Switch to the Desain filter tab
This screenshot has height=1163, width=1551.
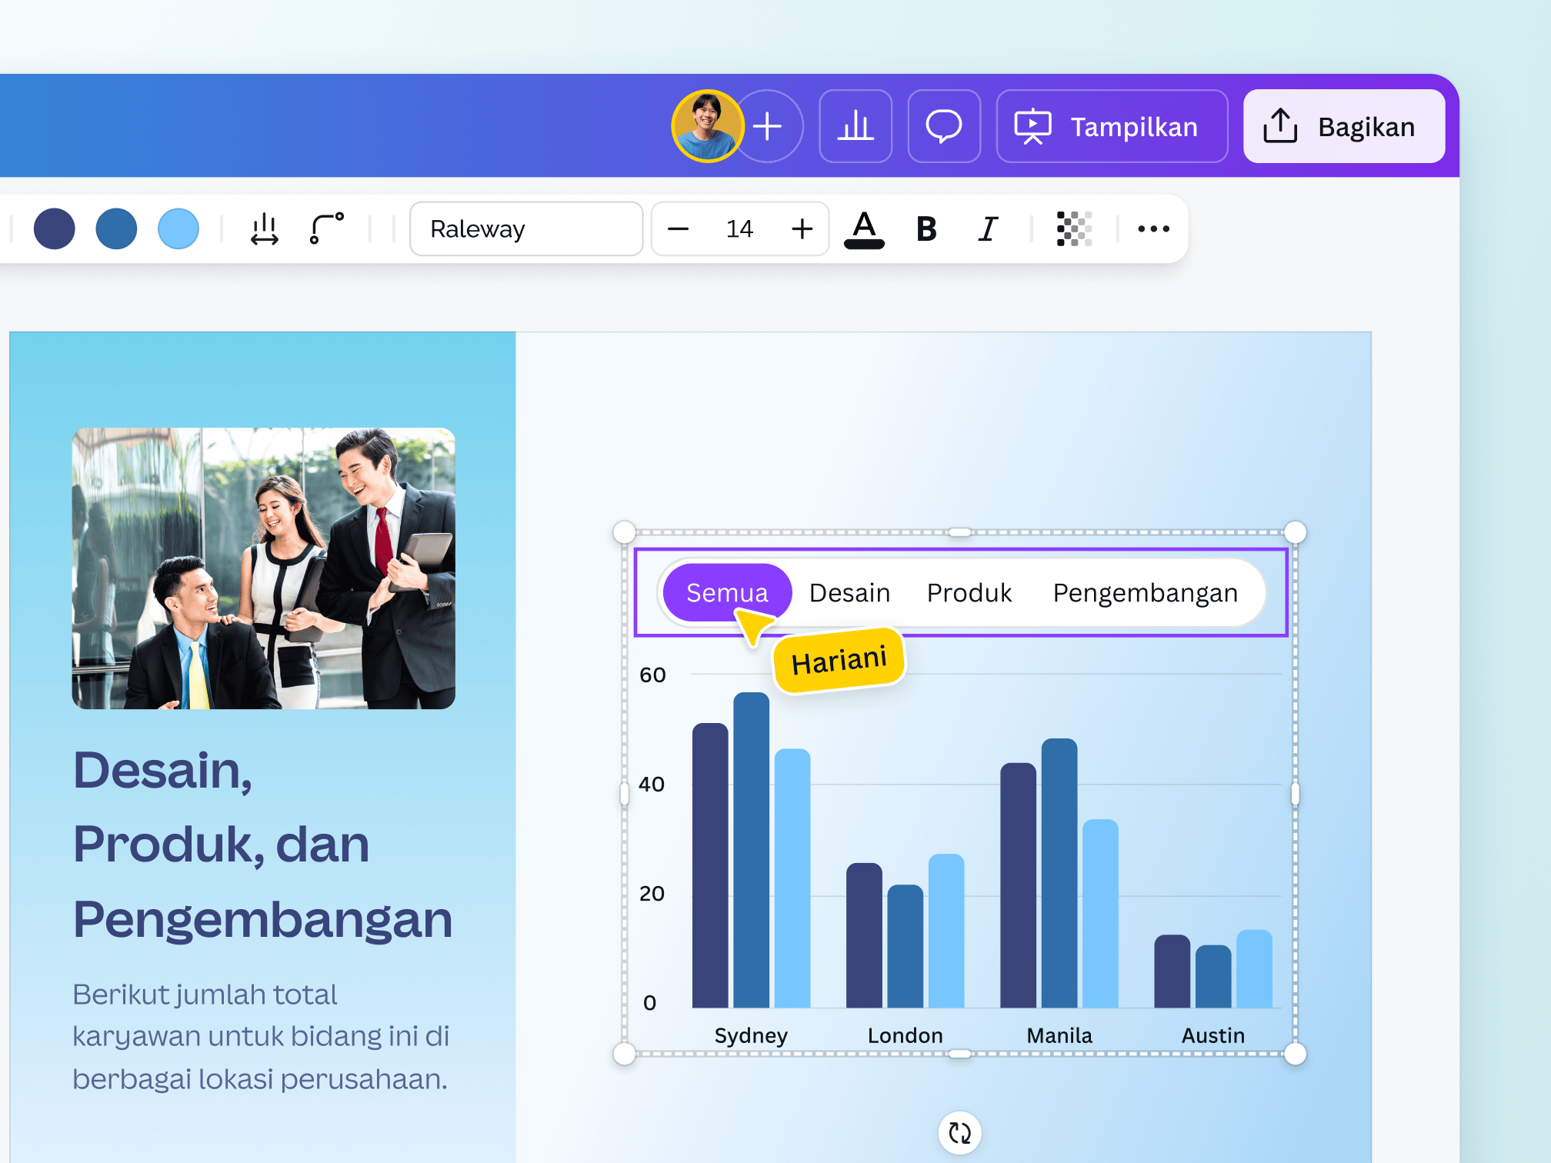[x=849, y=592]
